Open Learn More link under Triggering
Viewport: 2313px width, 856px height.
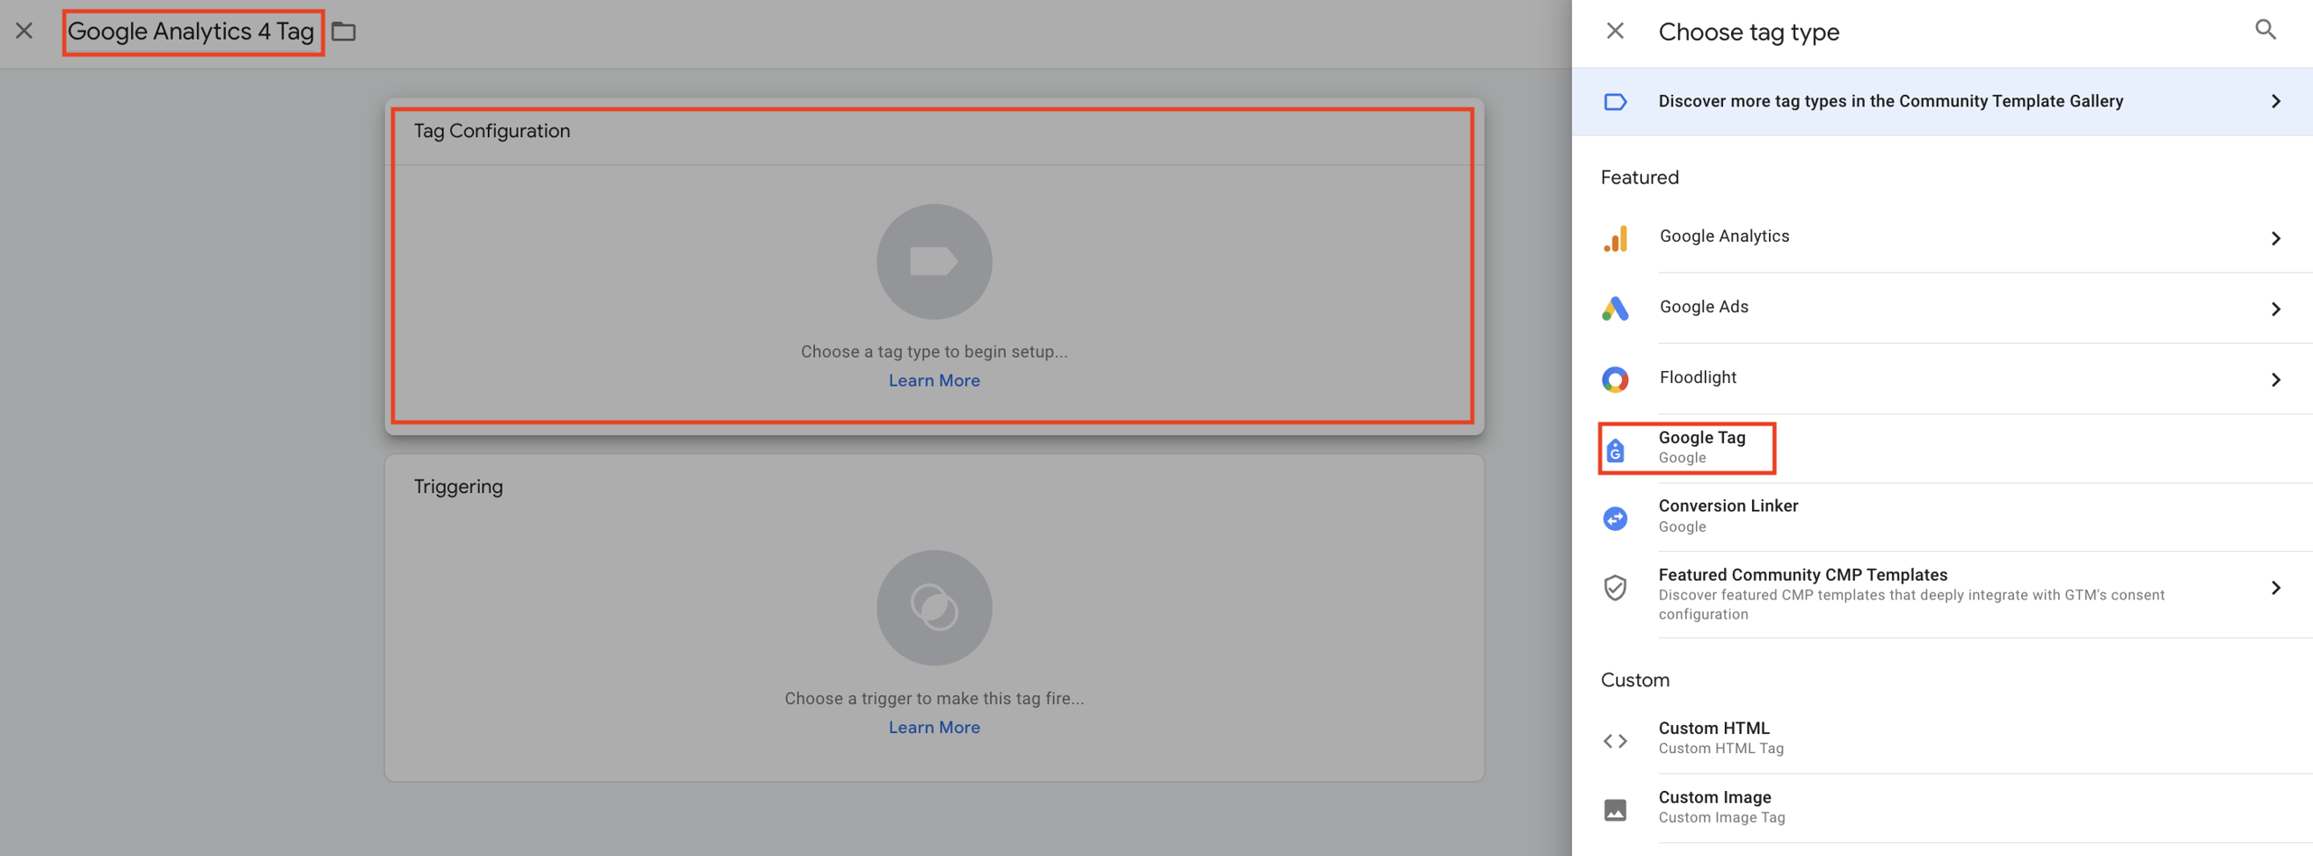point(934,728)
